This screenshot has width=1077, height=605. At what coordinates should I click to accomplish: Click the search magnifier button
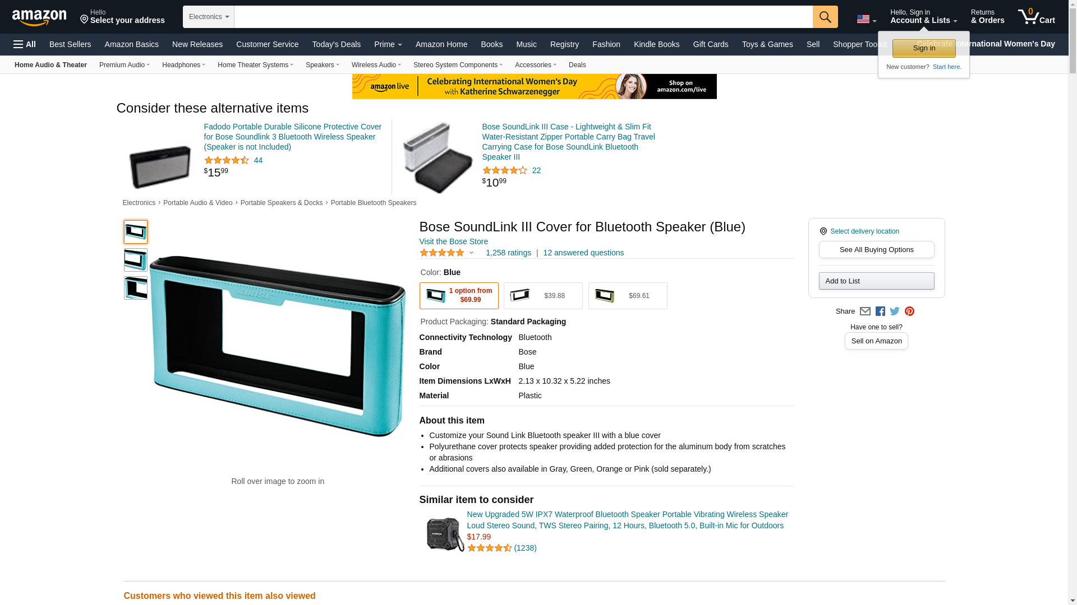(825, 17)
